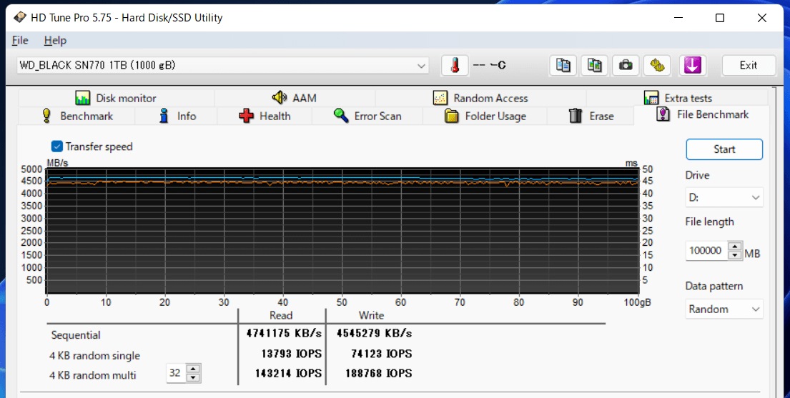Copy text results to clipboard icon

(x=563, y=66)
